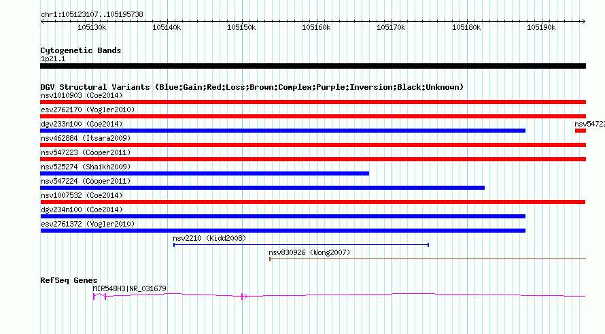This screenshot has width=605, height=334.
Task: Select the magenta MIR548H3 gene track line
Action: pos(339,296)
